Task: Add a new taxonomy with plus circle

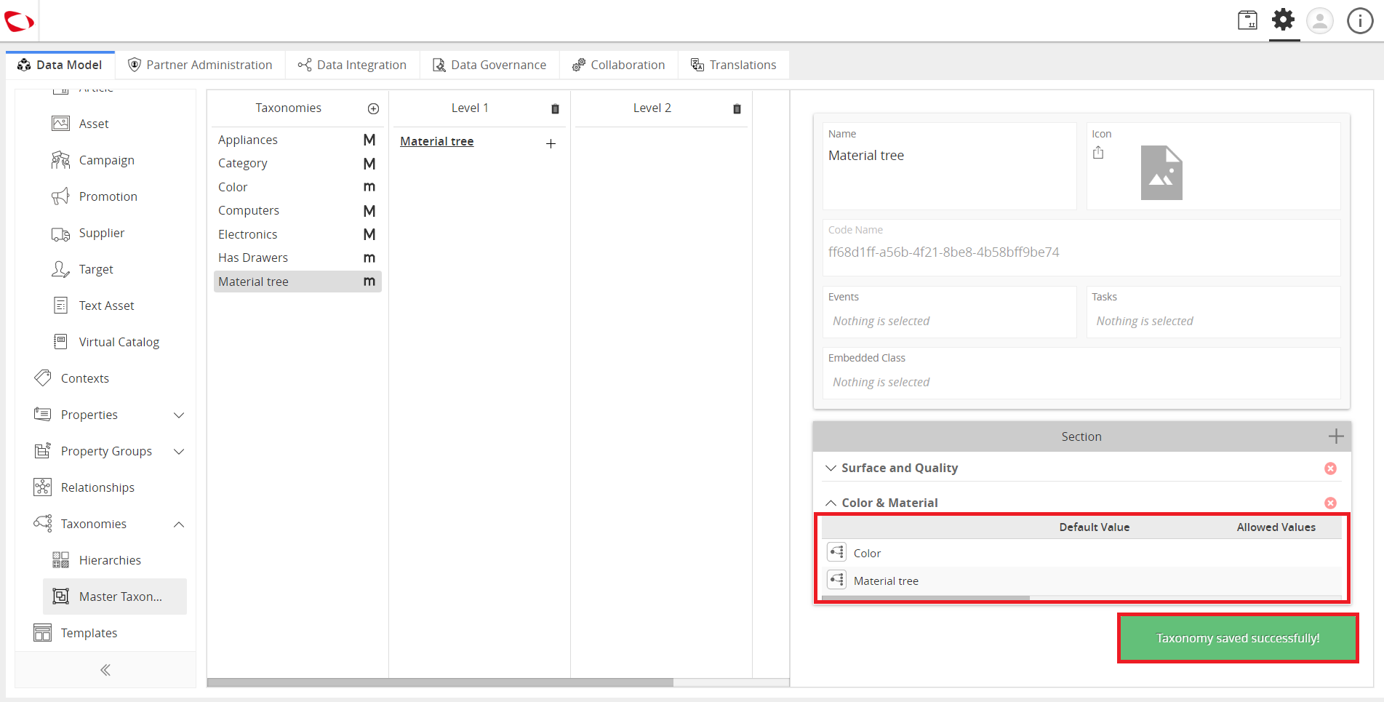Action: (373, 108)
